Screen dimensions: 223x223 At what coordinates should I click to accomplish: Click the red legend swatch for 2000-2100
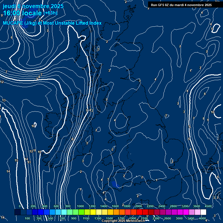point(139,212)
